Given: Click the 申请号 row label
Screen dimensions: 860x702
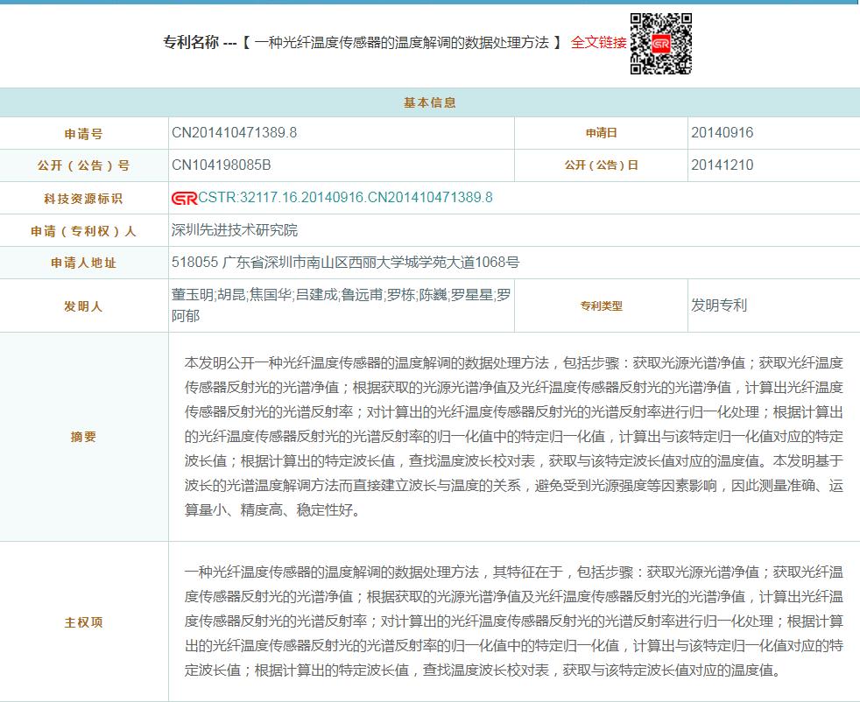Looking at the screenshot, I should pos(84,134).
